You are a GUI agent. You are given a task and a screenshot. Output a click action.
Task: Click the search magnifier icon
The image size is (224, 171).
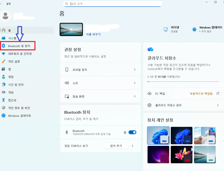click(x=67, y=4)
